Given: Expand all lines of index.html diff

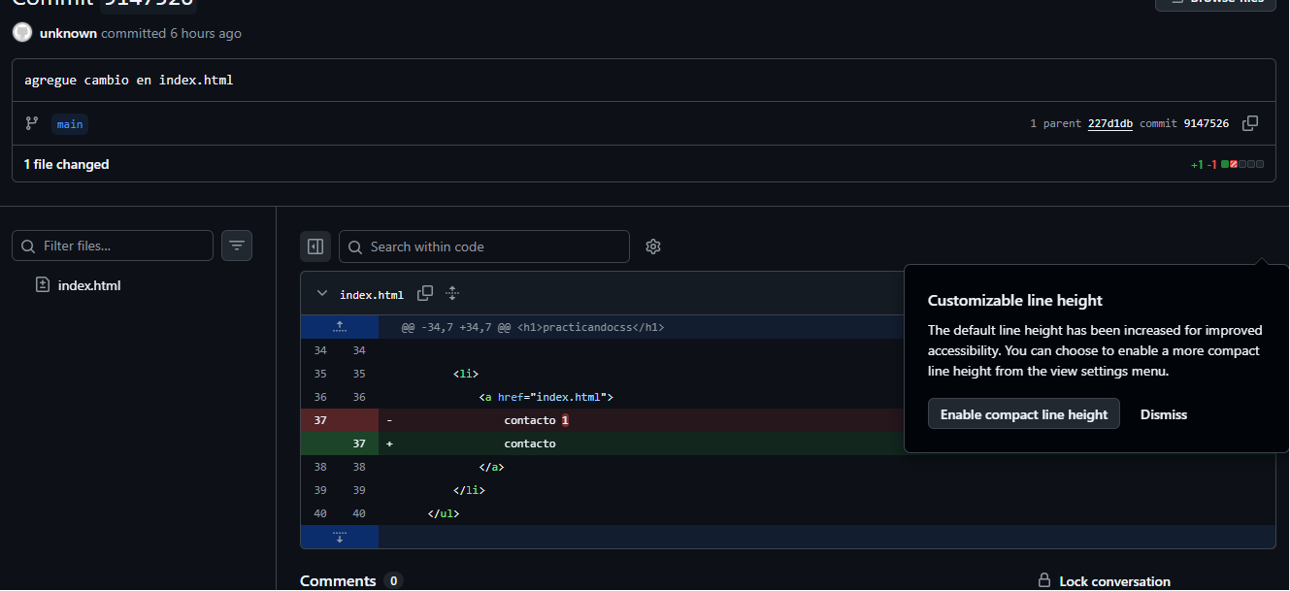Looking at the screenshot, I should click(452, 293).
